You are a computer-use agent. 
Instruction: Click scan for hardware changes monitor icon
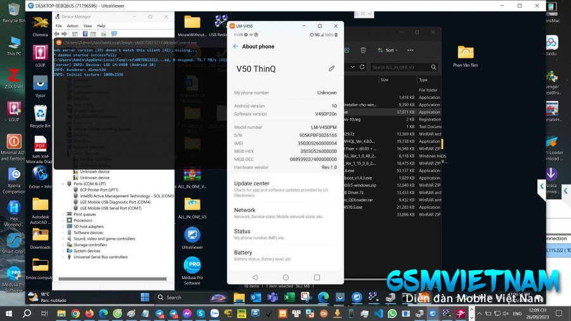114,34
